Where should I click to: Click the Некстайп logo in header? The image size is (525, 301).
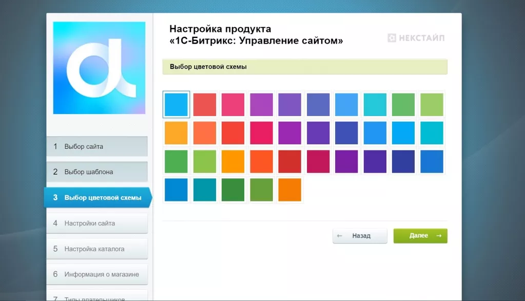pyautogui.click(x=416, y=38)
